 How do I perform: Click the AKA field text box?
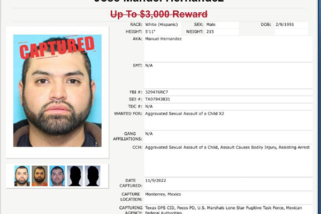[x=228, y=49]
